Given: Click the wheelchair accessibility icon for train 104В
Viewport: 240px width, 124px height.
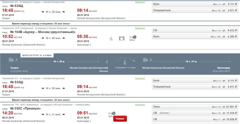Looking at the screenshot, I should [111, 39].
